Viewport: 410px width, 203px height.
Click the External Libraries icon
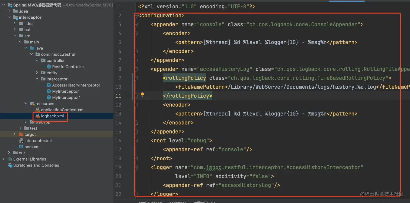pos(10,159)
